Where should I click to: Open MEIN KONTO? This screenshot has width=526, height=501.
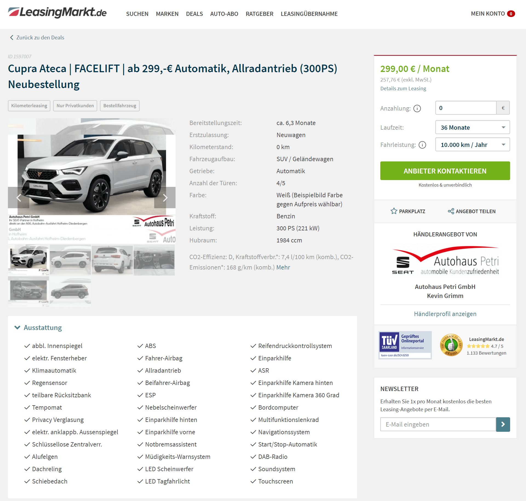(x=488, y=14)
